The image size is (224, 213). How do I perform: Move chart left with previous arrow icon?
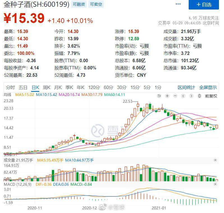(183, 96)
